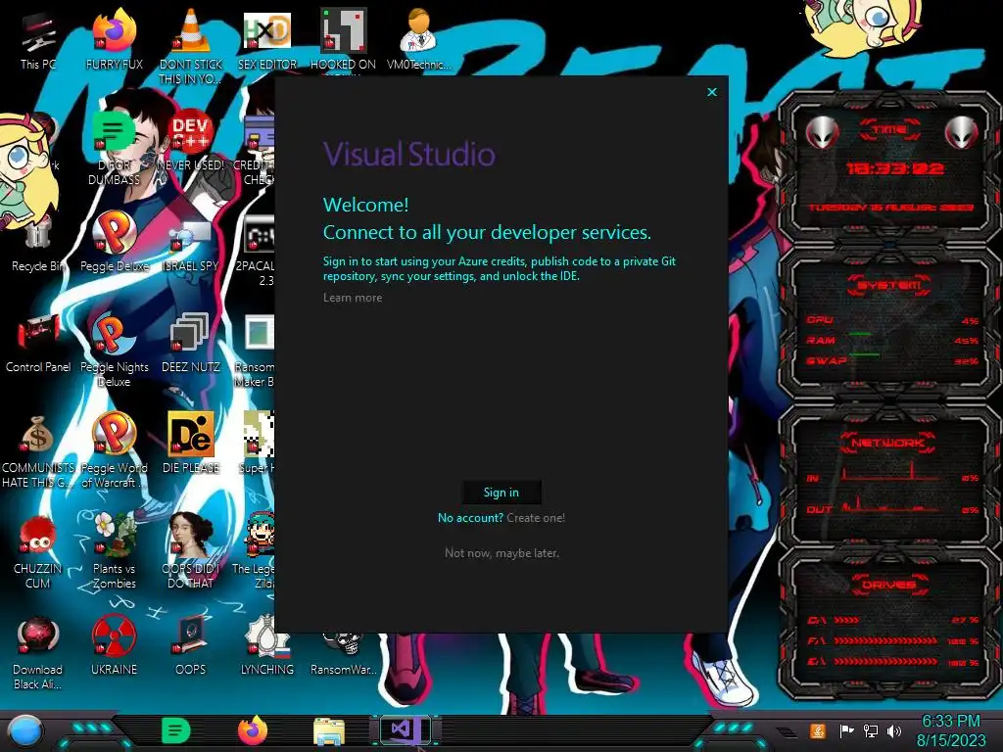Launch Peggle Deluxe shortcut
1003x752 pixels.
(x=114, y=242)
